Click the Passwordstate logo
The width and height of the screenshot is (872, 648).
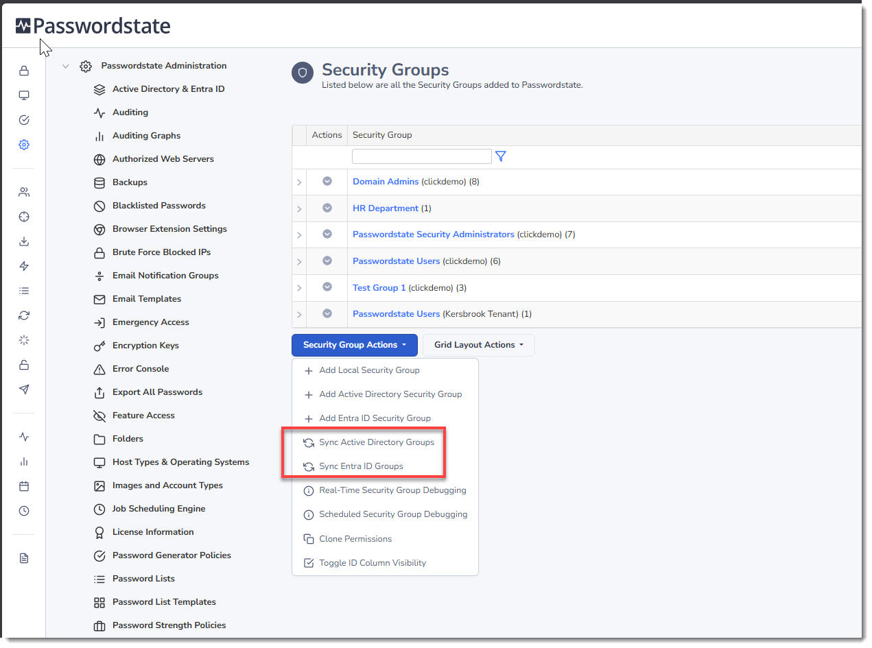click(x=93, y=26)
